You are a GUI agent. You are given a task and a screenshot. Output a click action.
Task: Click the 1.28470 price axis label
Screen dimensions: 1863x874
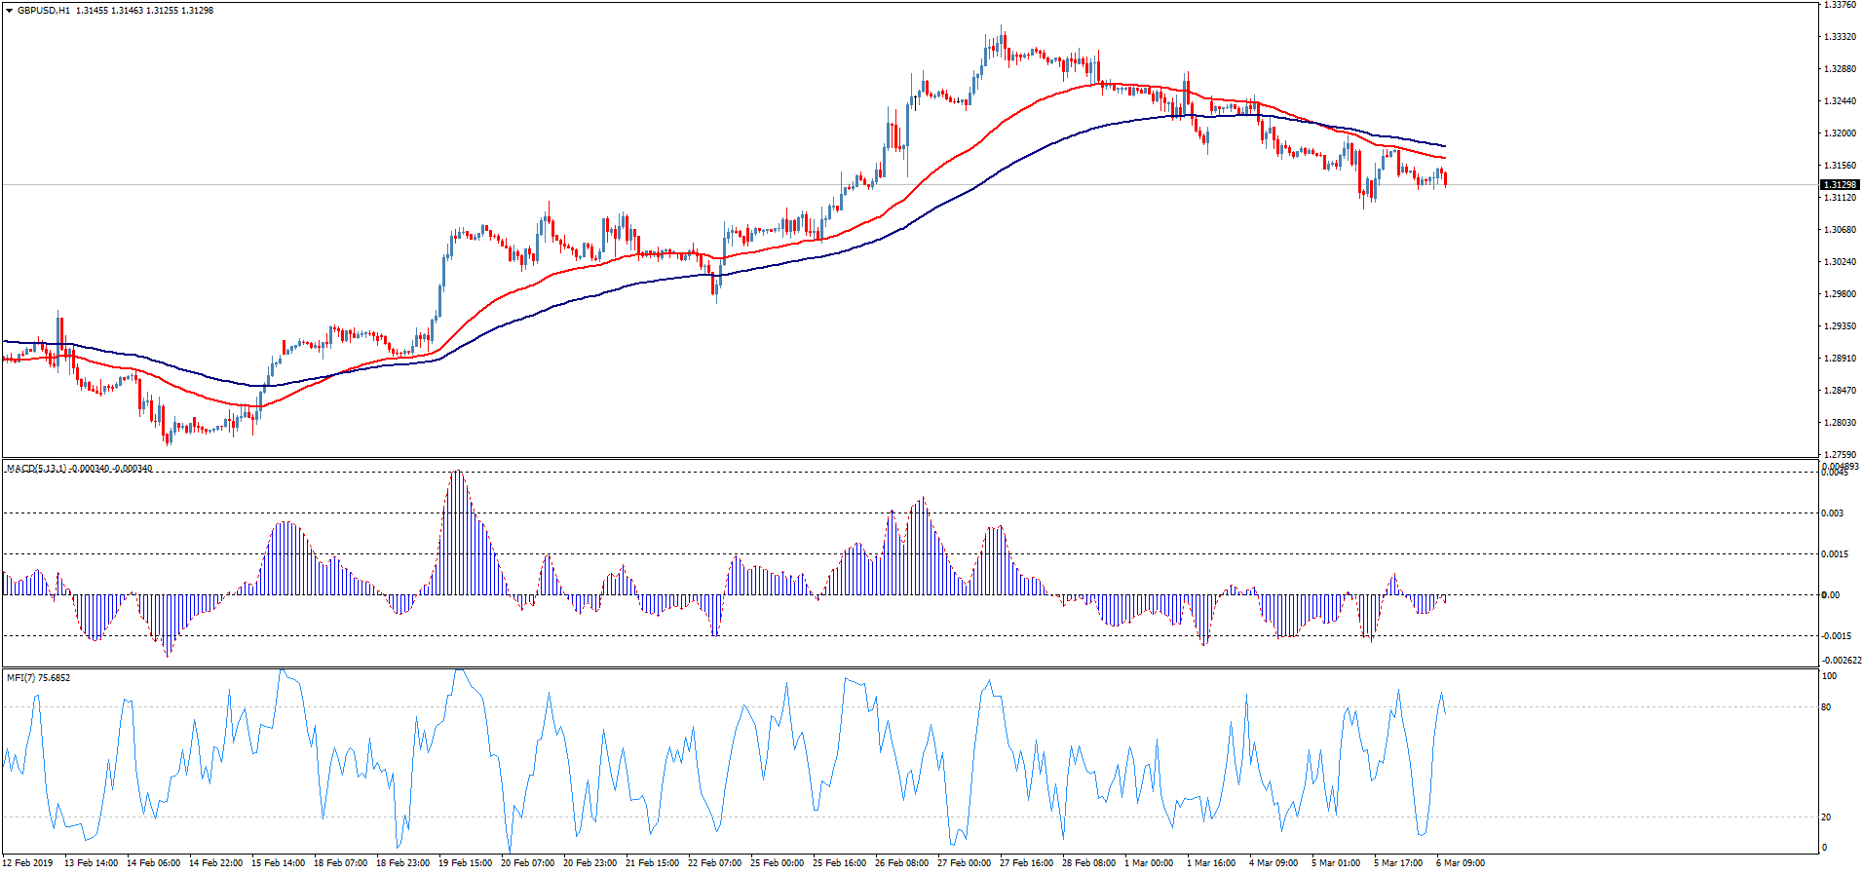click(x=1839, y=391)
